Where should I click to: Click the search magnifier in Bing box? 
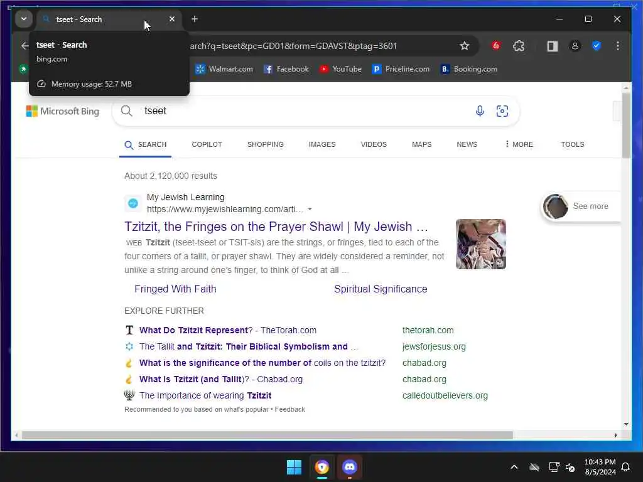[x=127, y=110]
